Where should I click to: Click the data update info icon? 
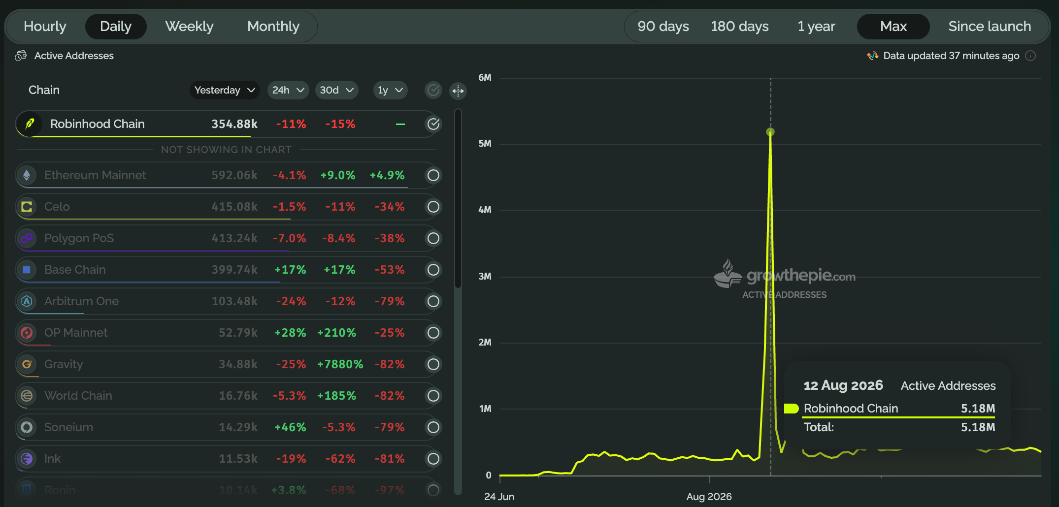(x=1030, y=56)
